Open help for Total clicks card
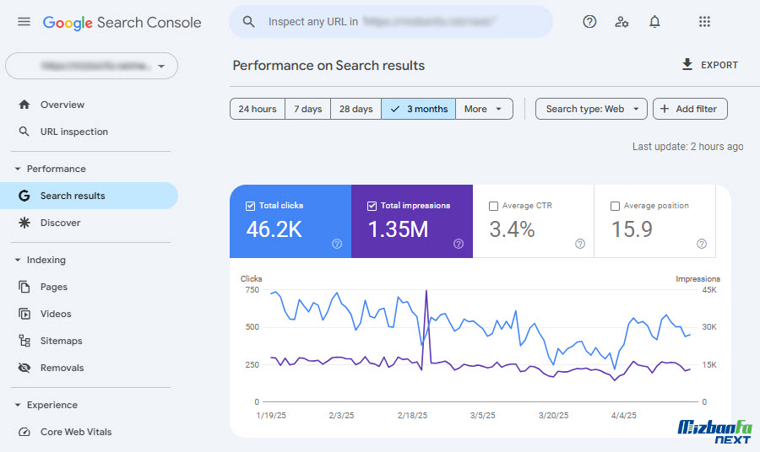This screenshot has height=452, width=760. 337,244
